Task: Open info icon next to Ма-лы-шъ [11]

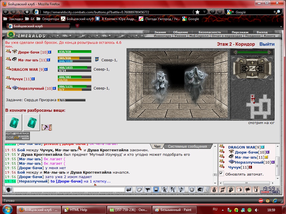Action: pos(49,60)
